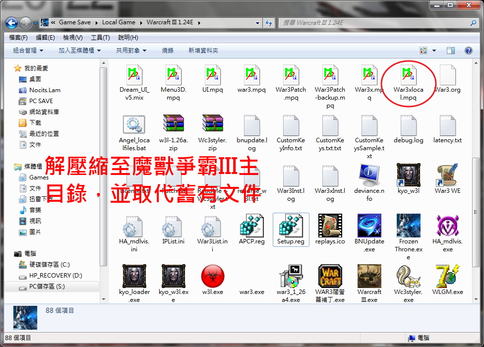Click the 燒錄 toolbar button
484x347 pixels.
tap(168, 51)
